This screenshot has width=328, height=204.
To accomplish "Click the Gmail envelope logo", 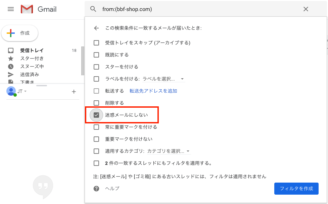I will [x=27, y=9].
